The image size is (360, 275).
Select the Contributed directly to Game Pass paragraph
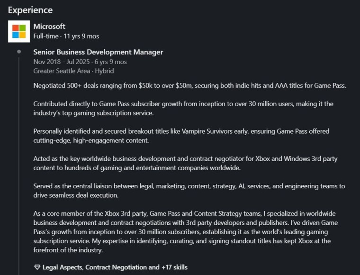tap(183, 109)
